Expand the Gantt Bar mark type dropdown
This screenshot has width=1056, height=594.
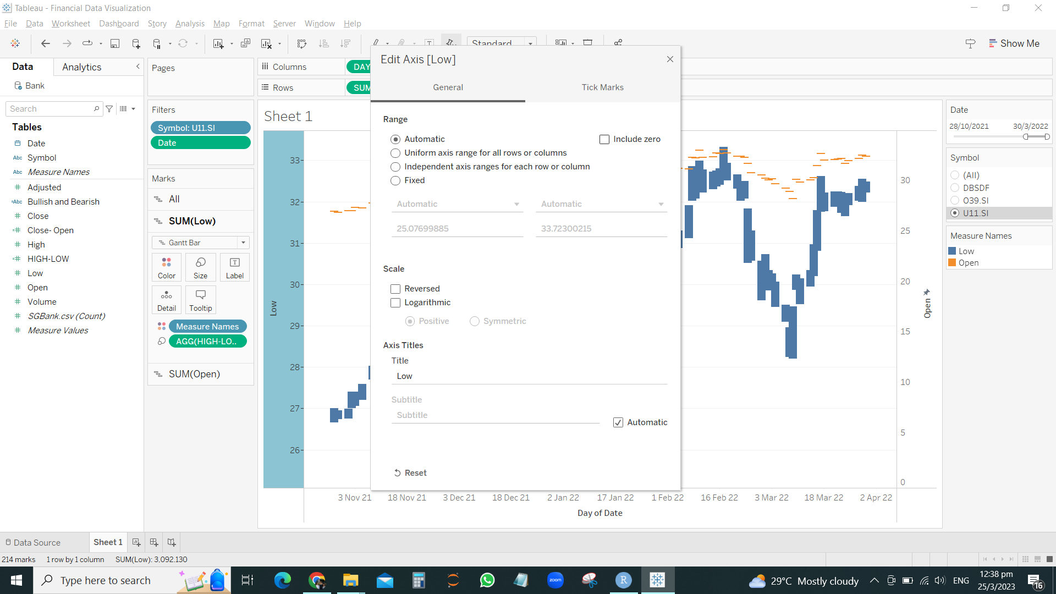pos(243,243)
